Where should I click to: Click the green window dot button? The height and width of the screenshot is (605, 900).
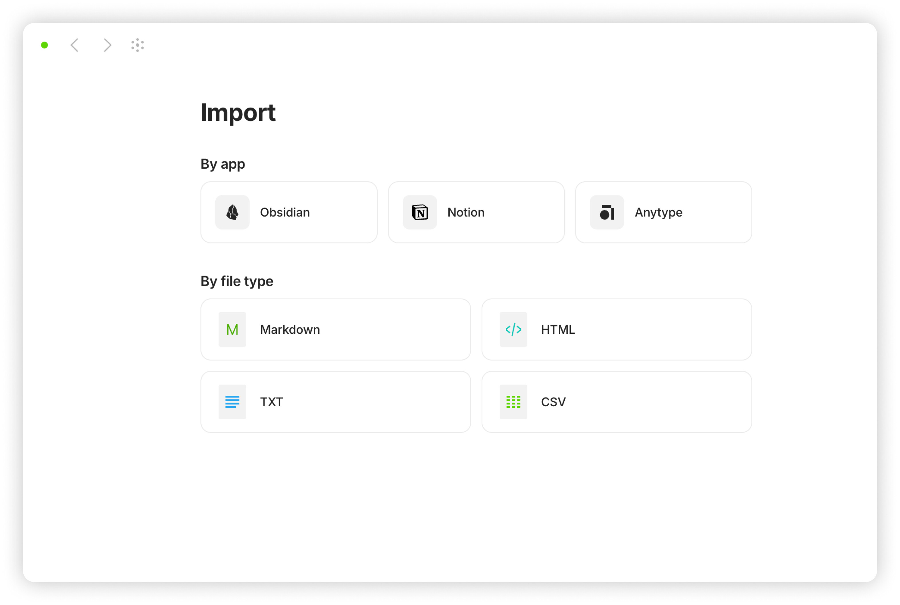tap(44, 45)
